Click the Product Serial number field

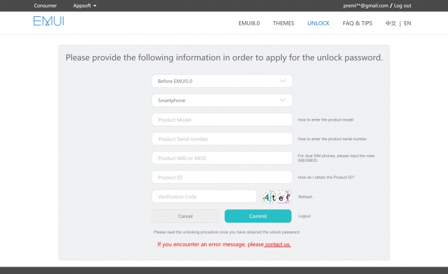click(222, 139)
